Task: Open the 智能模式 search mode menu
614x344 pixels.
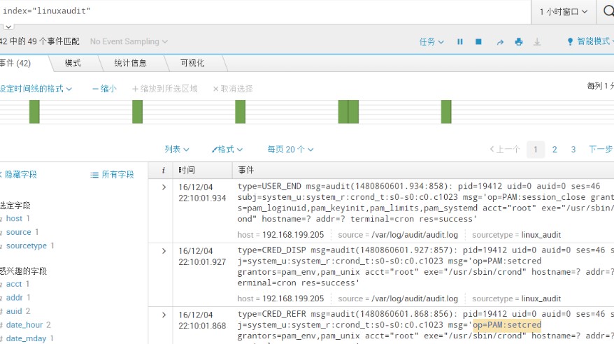Action: 590,41
